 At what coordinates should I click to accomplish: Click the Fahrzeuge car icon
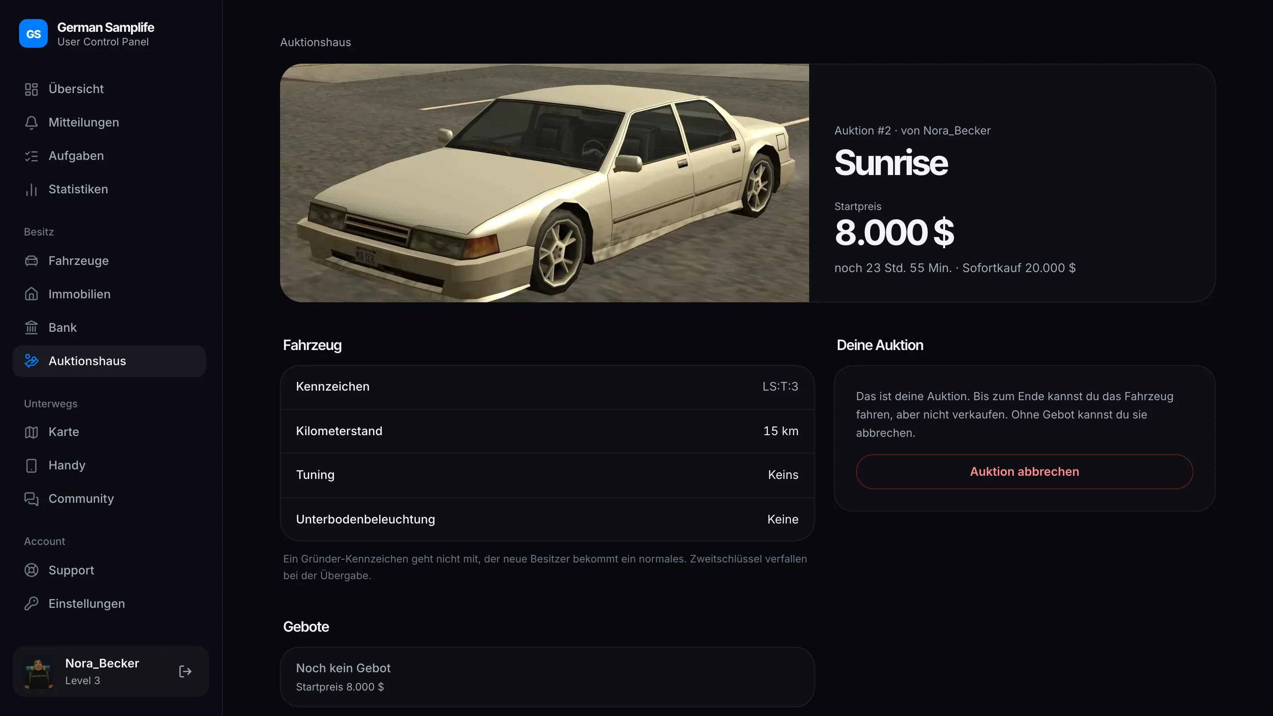(31, 261)
